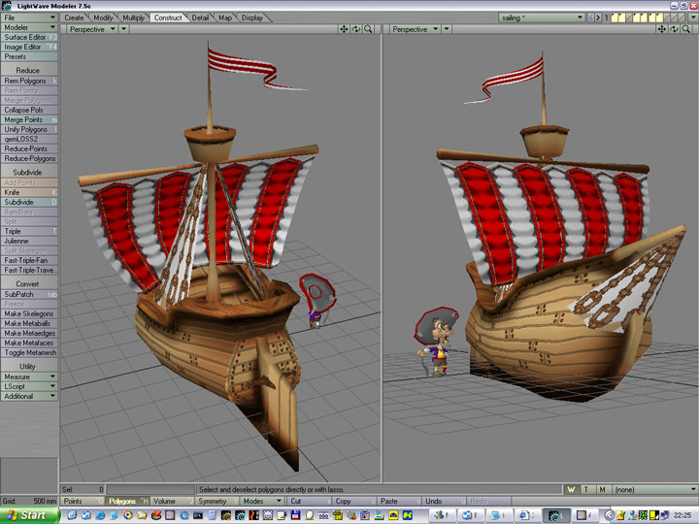699x524 pixels.
Task: Click Rem Polygons
Action: click(29, 81)
